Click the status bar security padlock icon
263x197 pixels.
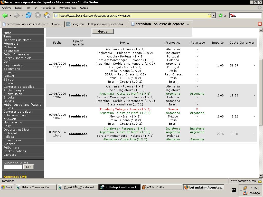click(260, 181)
